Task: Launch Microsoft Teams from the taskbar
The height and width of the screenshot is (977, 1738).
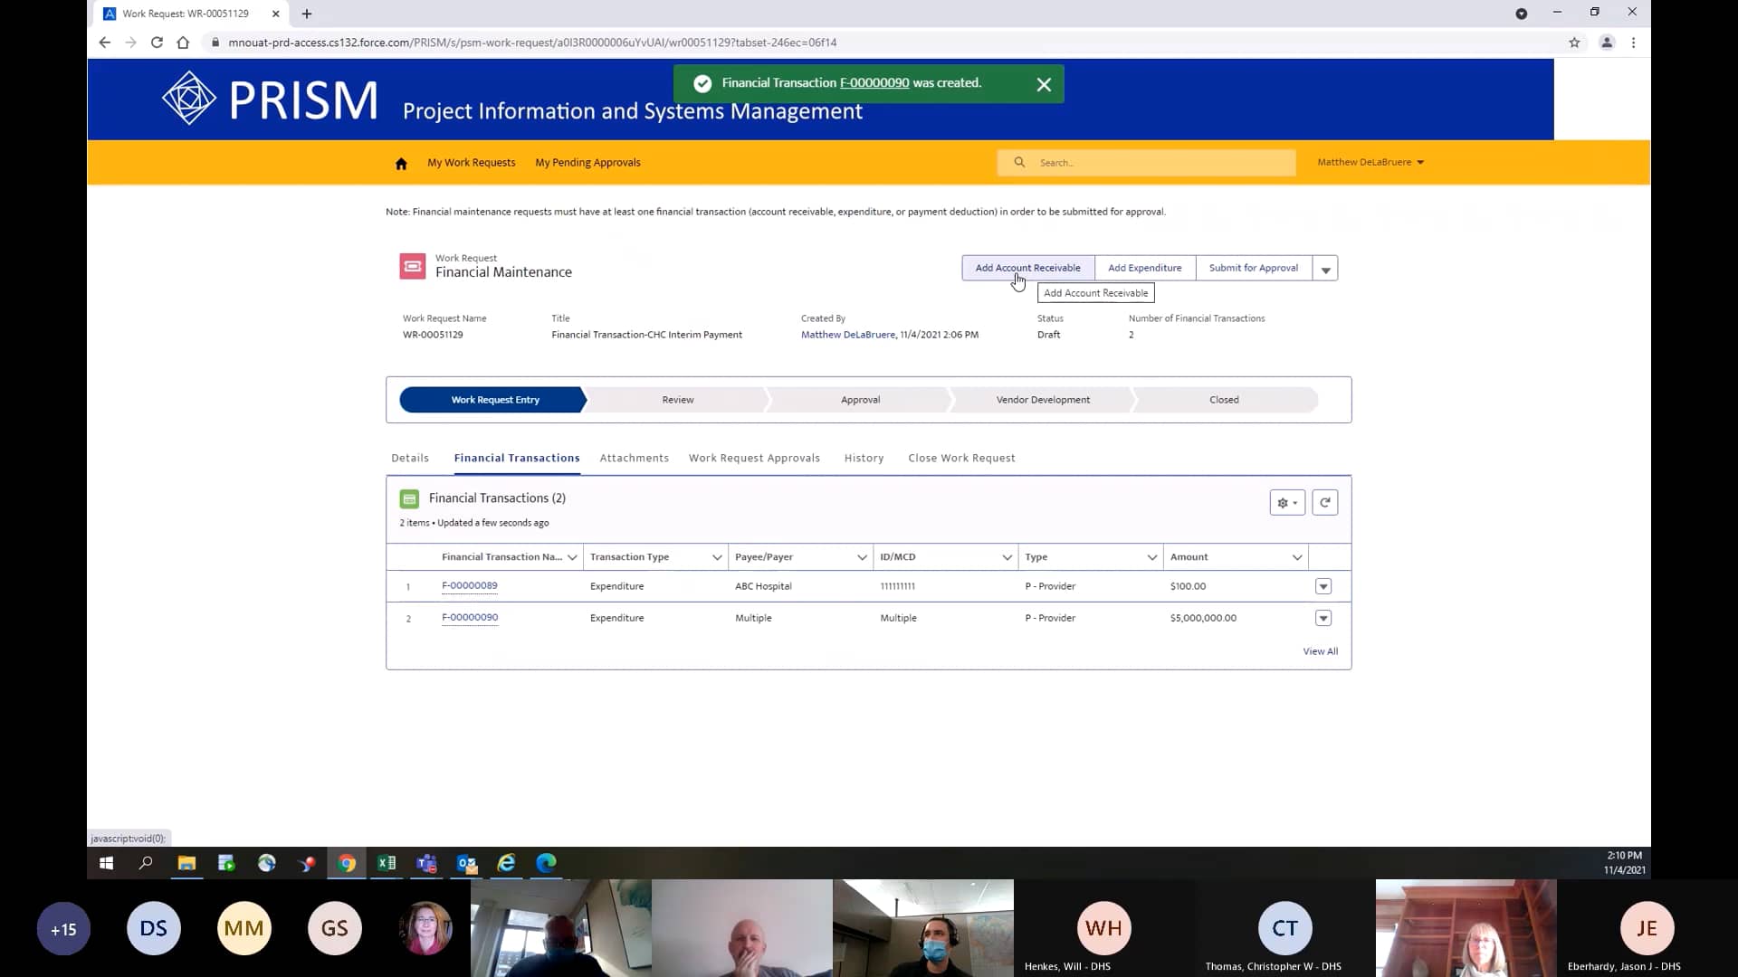Action: pos(426,864)
